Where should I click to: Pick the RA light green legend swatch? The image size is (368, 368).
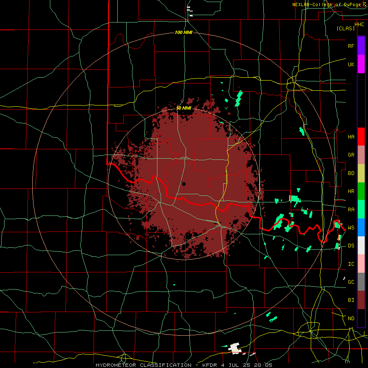(361, 209)
